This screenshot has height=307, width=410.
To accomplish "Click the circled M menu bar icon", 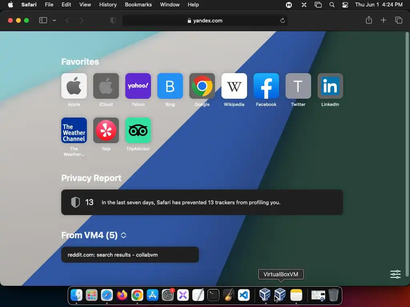I will [x=289, y=5].
